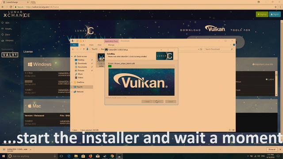Viewport: 283px width, 159px height.
Task: Open Chrome from the taskbar
Action: (112, 156)
